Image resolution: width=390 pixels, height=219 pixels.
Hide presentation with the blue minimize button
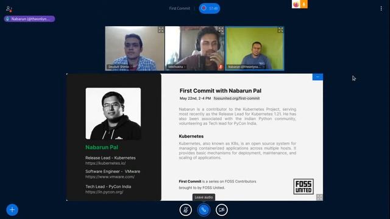click(x=317, y=77)
